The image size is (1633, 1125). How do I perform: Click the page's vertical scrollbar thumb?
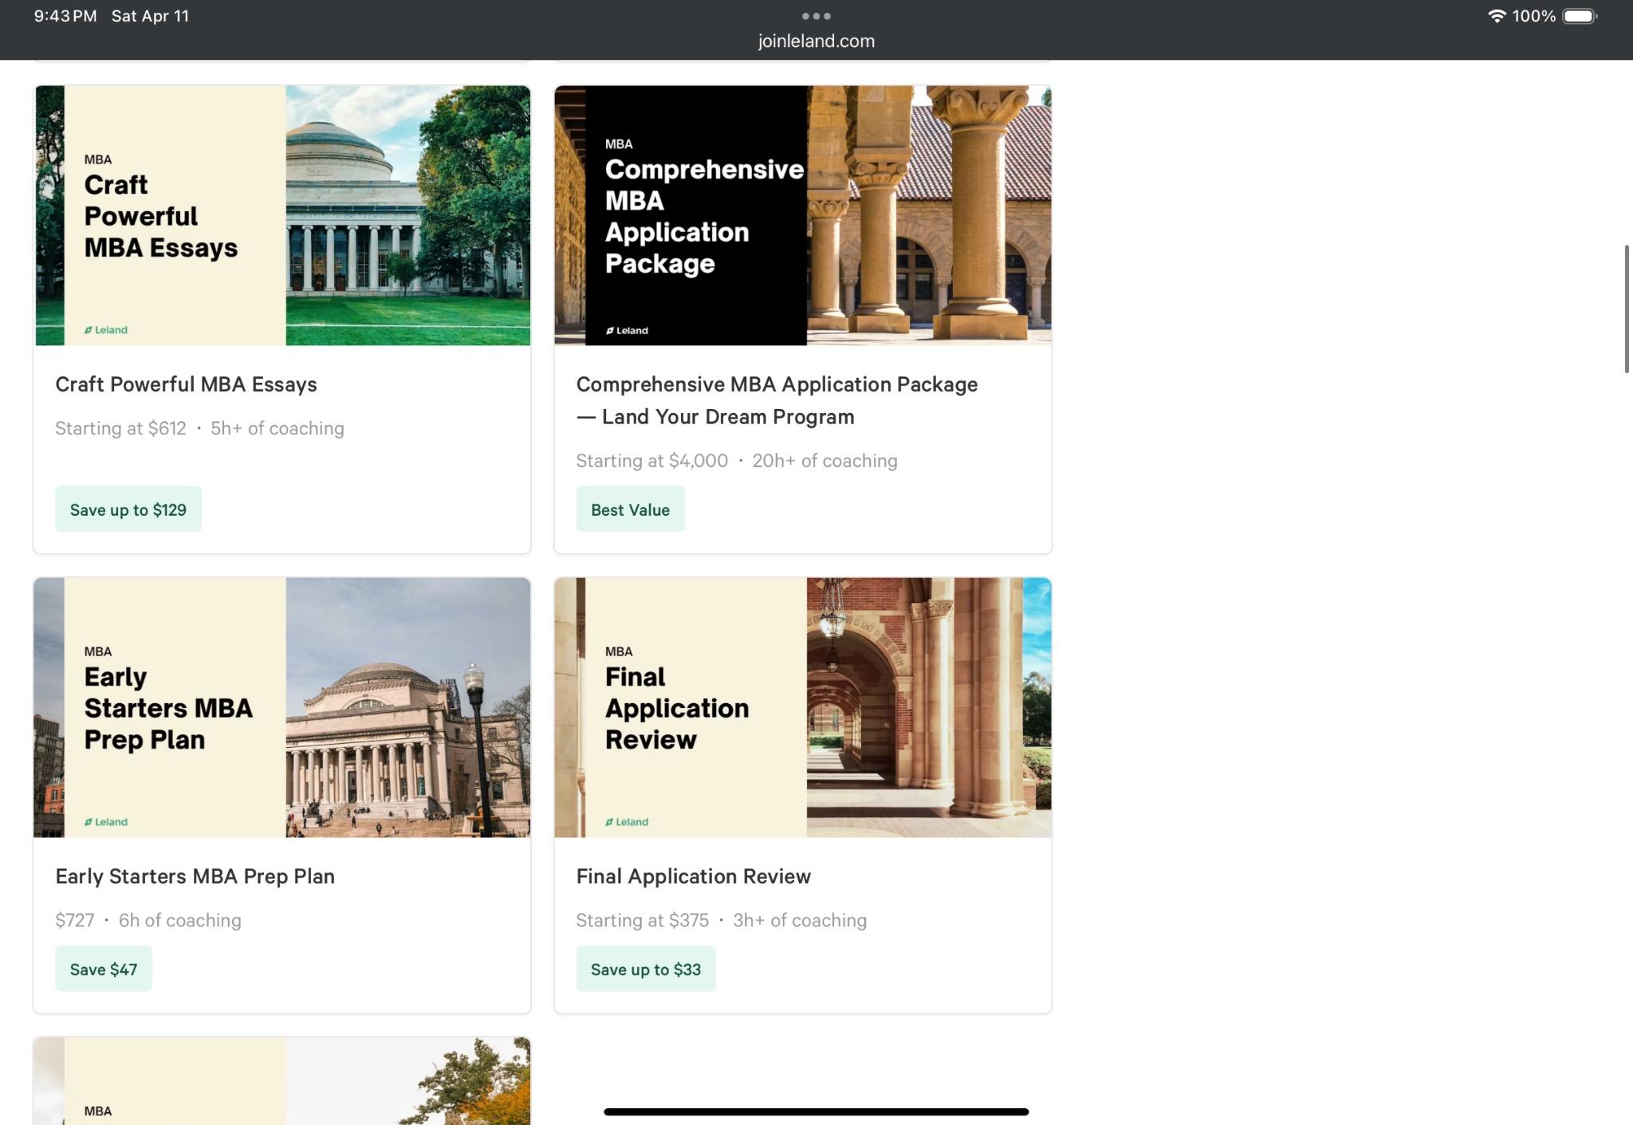[x=1627, y=309]
